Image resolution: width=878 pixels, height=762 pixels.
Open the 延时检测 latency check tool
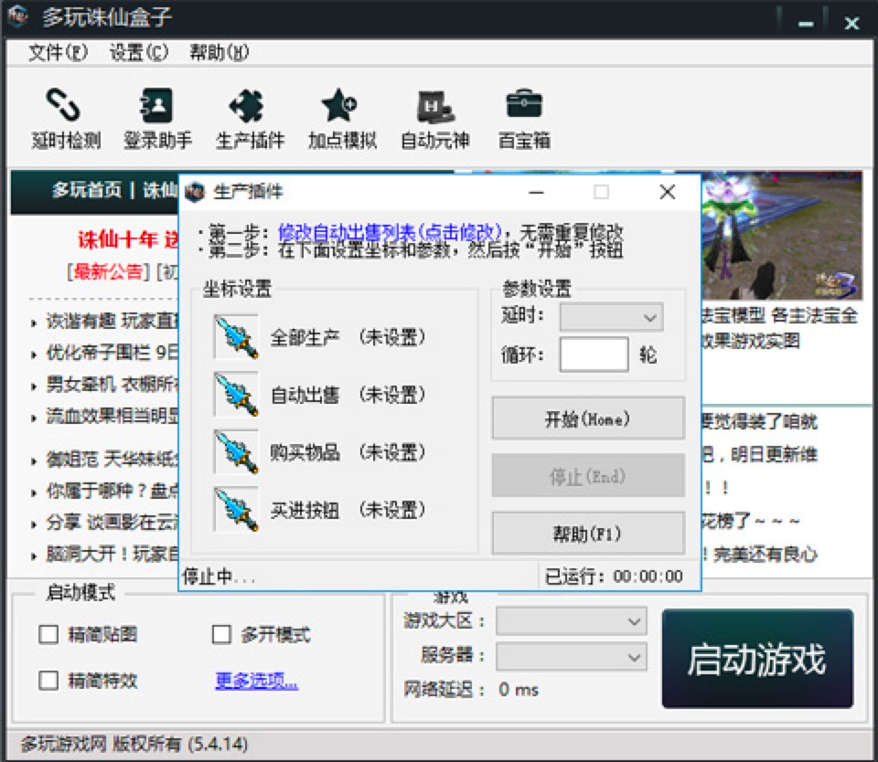point(66,118)
